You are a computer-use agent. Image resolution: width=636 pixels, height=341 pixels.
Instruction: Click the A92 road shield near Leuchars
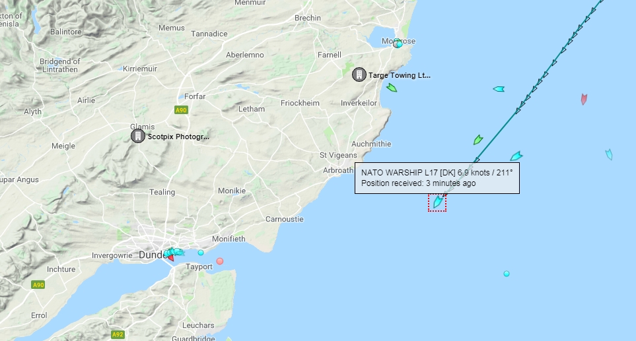tap(118, 334)
